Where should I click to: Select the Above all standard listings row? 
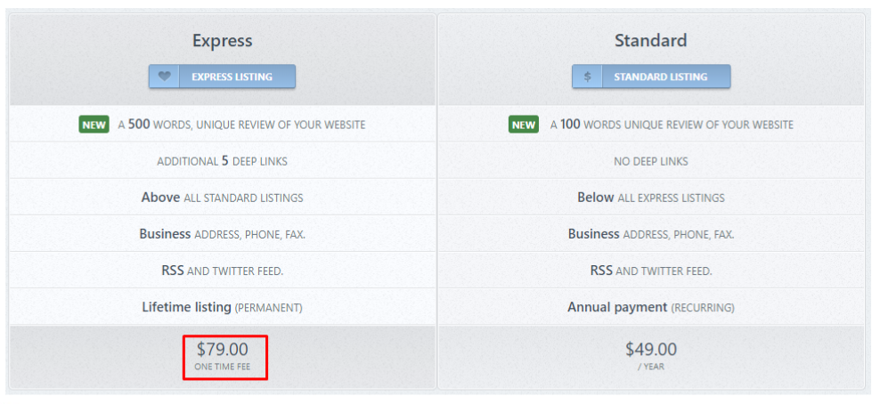pyautogui.click(x=222, y=198)
